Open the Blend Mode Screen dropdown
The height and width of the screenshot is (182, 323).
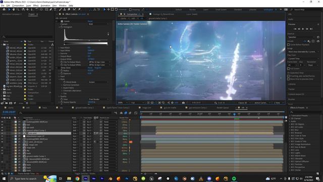pos(98,82)
